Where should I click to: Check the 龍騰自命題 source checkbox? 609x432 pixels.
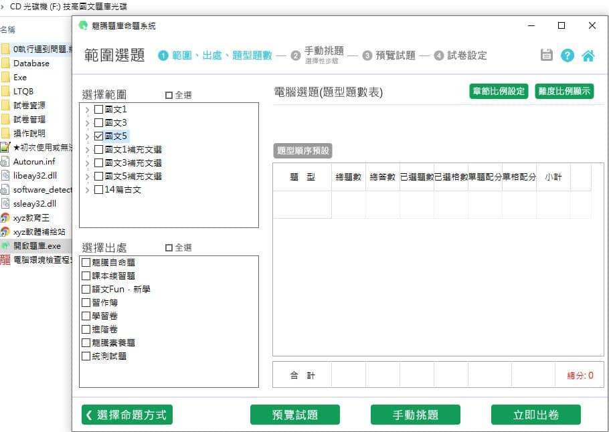(86, 262)
